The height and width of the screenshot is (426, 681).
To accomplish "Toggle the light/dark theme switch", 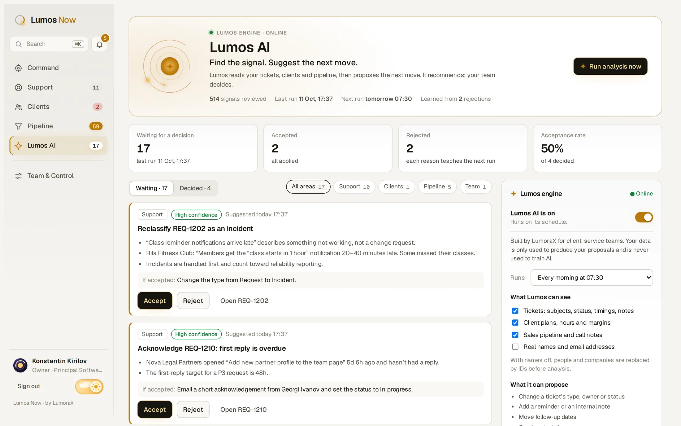I will pyautogui.click(x=89, y=387).
